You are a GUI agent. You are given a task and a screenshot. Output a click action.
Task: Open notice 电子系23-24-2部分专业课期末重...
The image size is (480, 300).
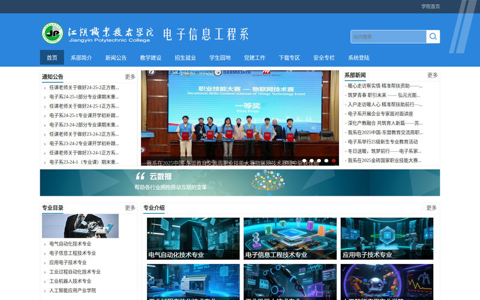pyautogui.click(x=84, y=125)
